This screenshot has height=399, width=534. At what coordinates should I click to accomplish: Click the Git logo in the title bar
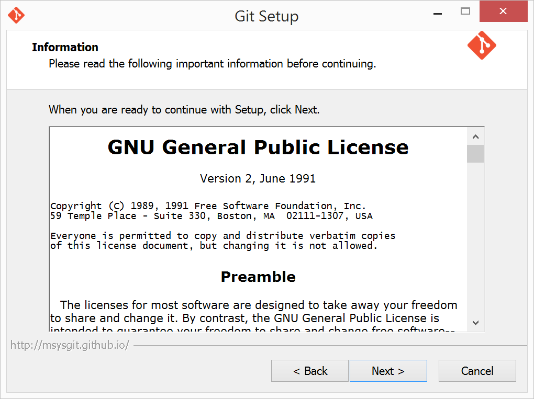pos(16,15)
